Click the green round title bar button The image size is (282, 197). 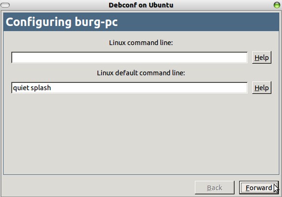point(277,5)
